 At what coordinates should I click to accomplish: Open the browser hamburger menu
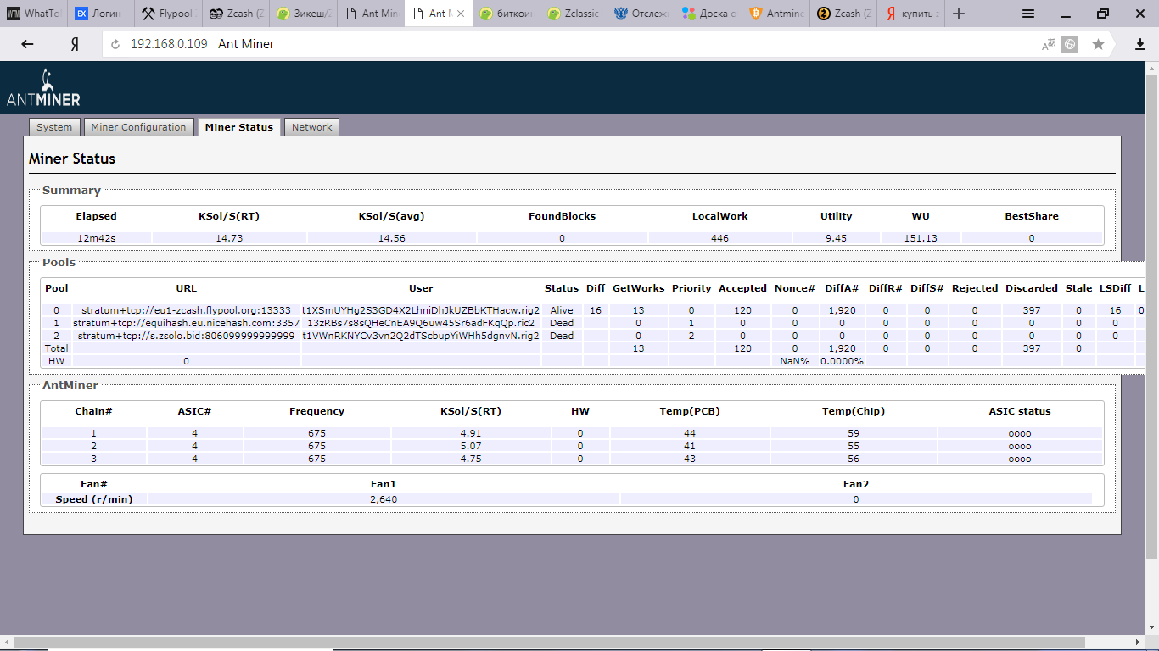pyautogui.click(x=1027, y=14)
